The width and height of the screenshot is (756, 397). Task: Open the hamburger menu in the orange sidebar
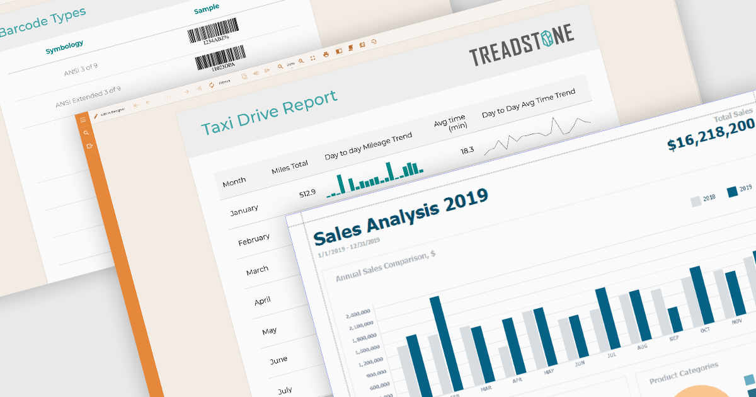click(x=83, y=119)
